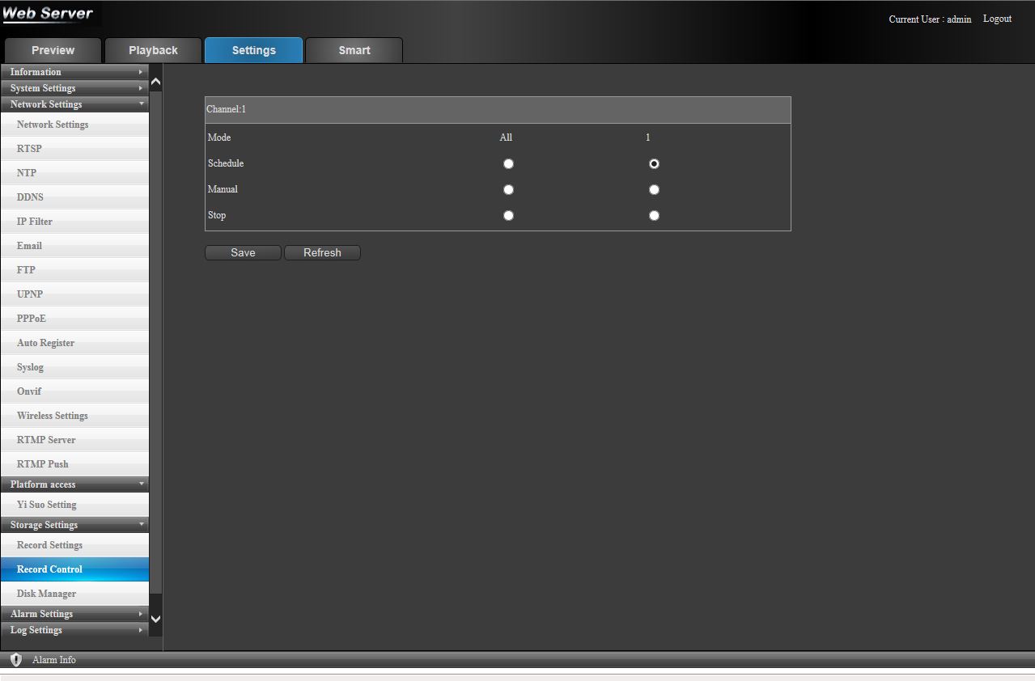The image size is (1035, 681).
Task: Click the Alarm Info shield icon
Action: click(16, 660)
